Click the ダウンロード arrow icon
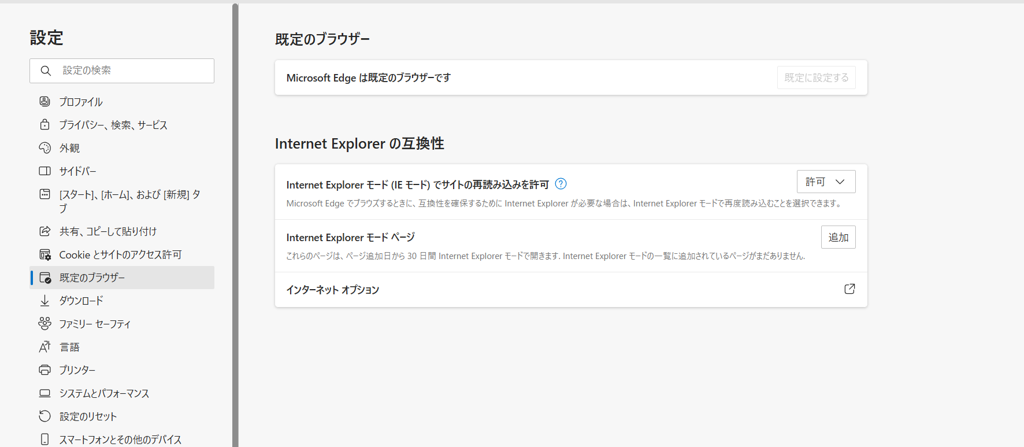1024x447 pixels. click(44, 300)
